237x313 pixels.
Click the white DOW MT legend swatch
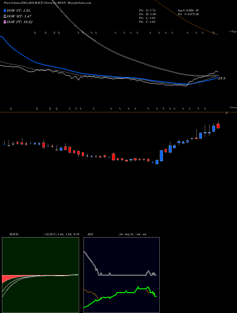(x=5, y=17)
